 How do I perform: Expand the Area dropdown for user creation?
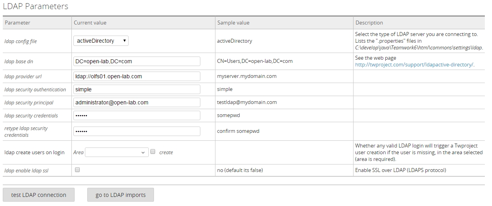point(117,152)
